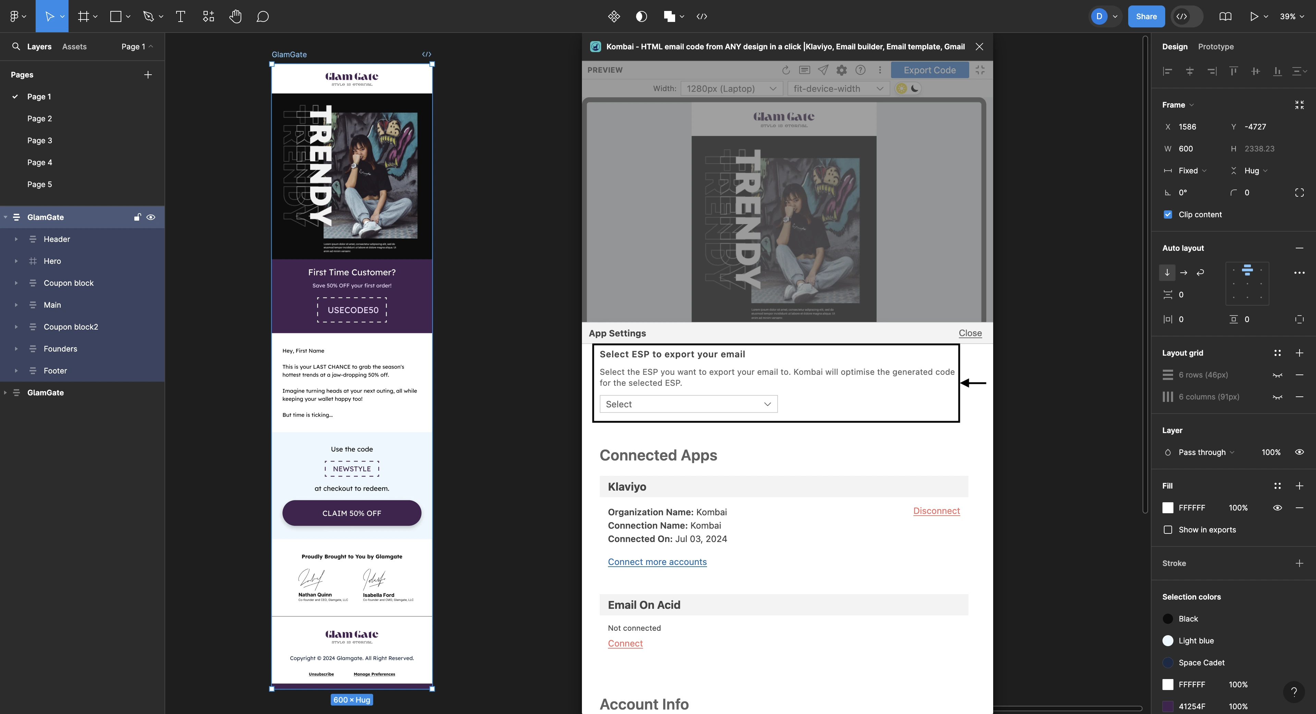Open Kombai help question icon
This screenshot has height=714, width=1316.
pyautogui.click(x=860, y=70)
